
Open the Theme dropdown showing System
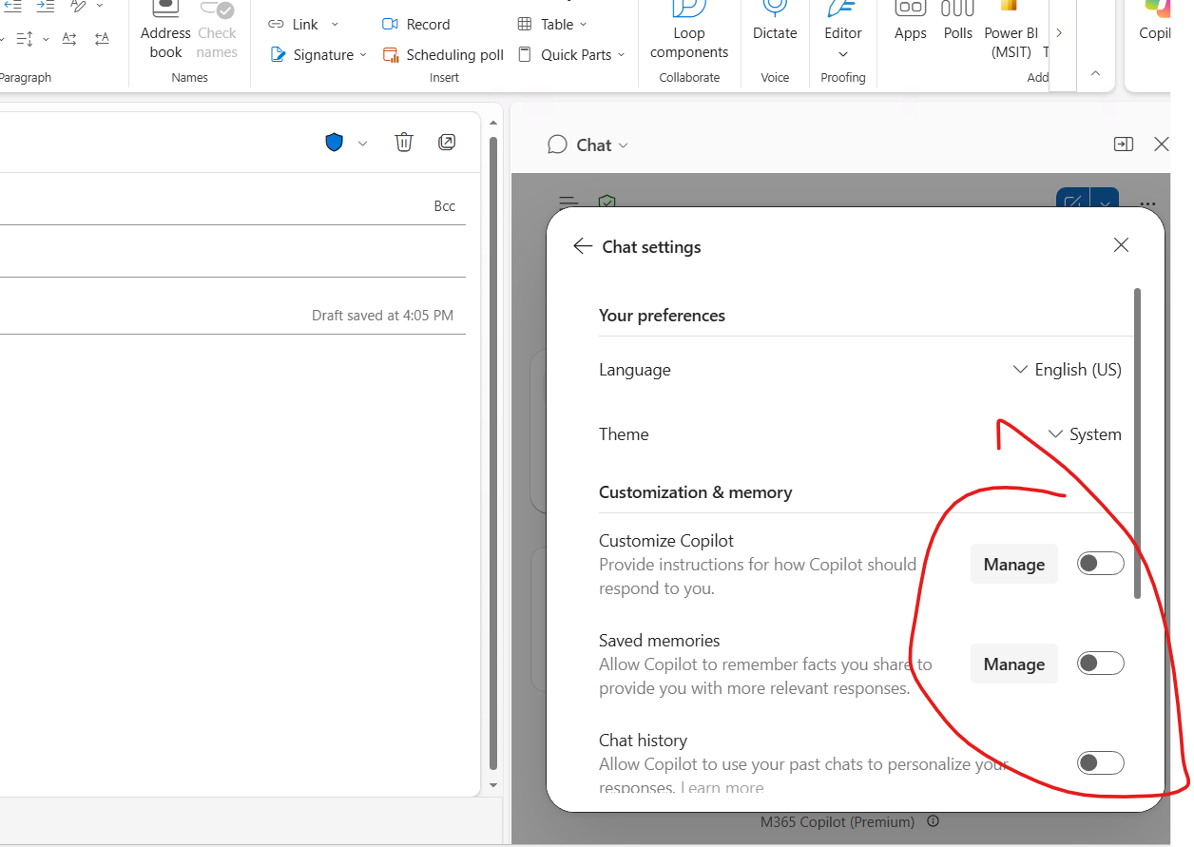pyautogui.click(x=1085, y=434)
